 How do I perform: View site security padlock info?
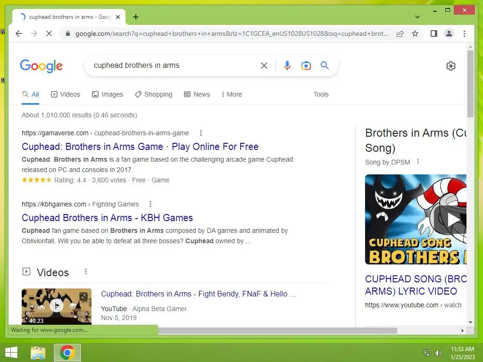coord(68,33)
